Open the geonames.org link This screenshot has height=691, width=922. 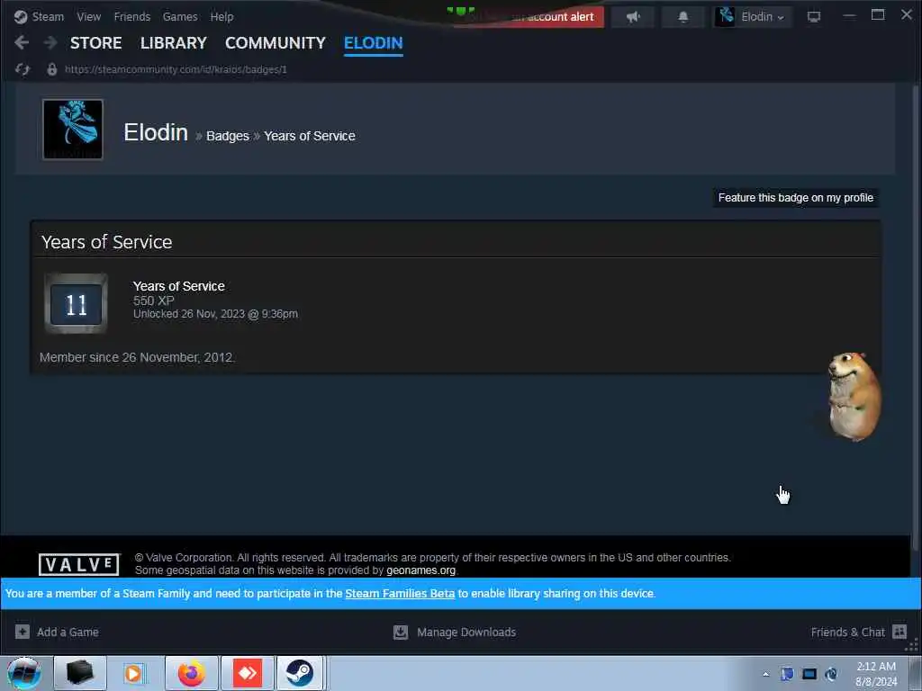click(421, 570)
